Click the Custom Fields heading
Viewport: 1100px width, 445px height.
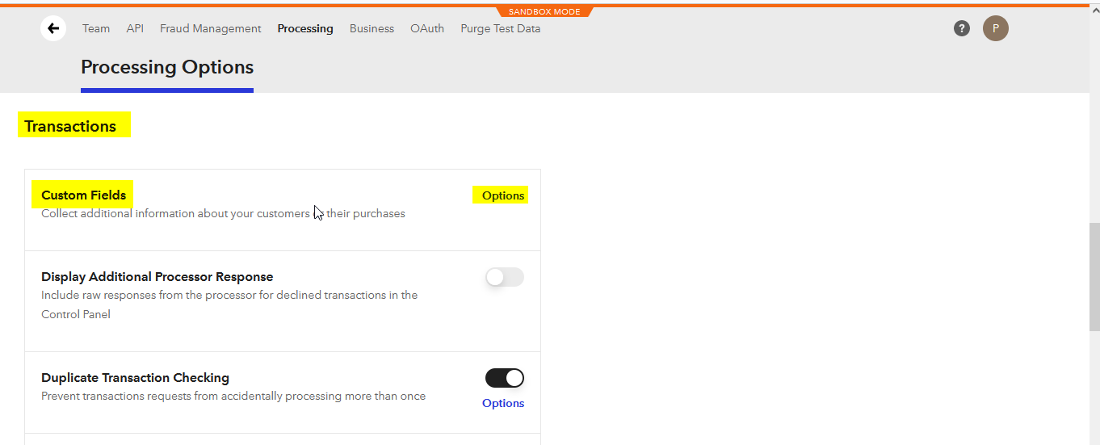coord(83,195)
